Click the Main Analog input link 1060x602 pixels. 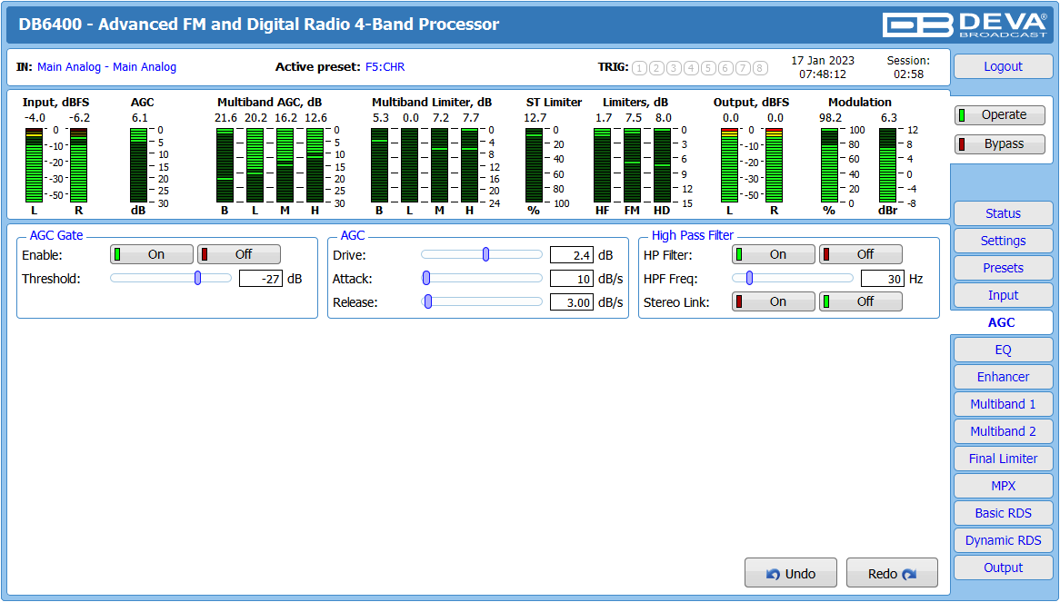click(x=106, y=67)
